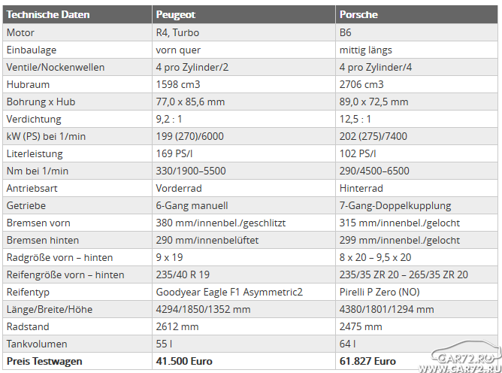Click the Peugeot R4, Turbo cell

point(244,32)
